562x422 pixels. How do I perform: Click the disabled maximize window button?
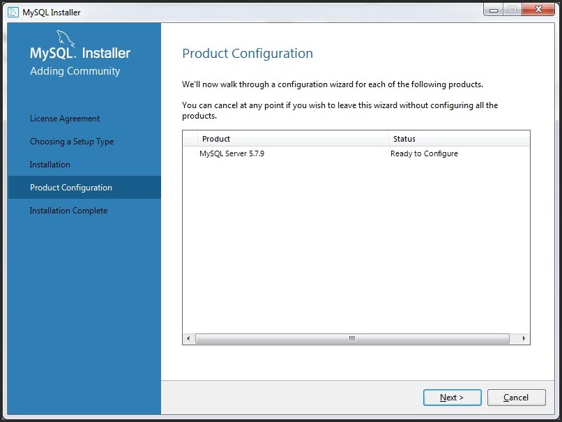512,10
